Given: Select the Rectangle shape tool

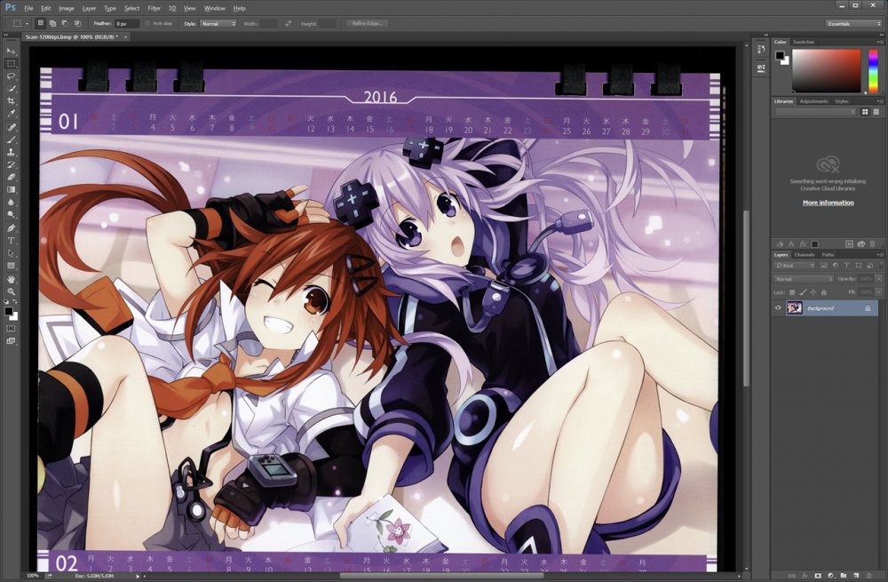Looking at the screenshot, I should pyautogui.click(x=11, y=265).
